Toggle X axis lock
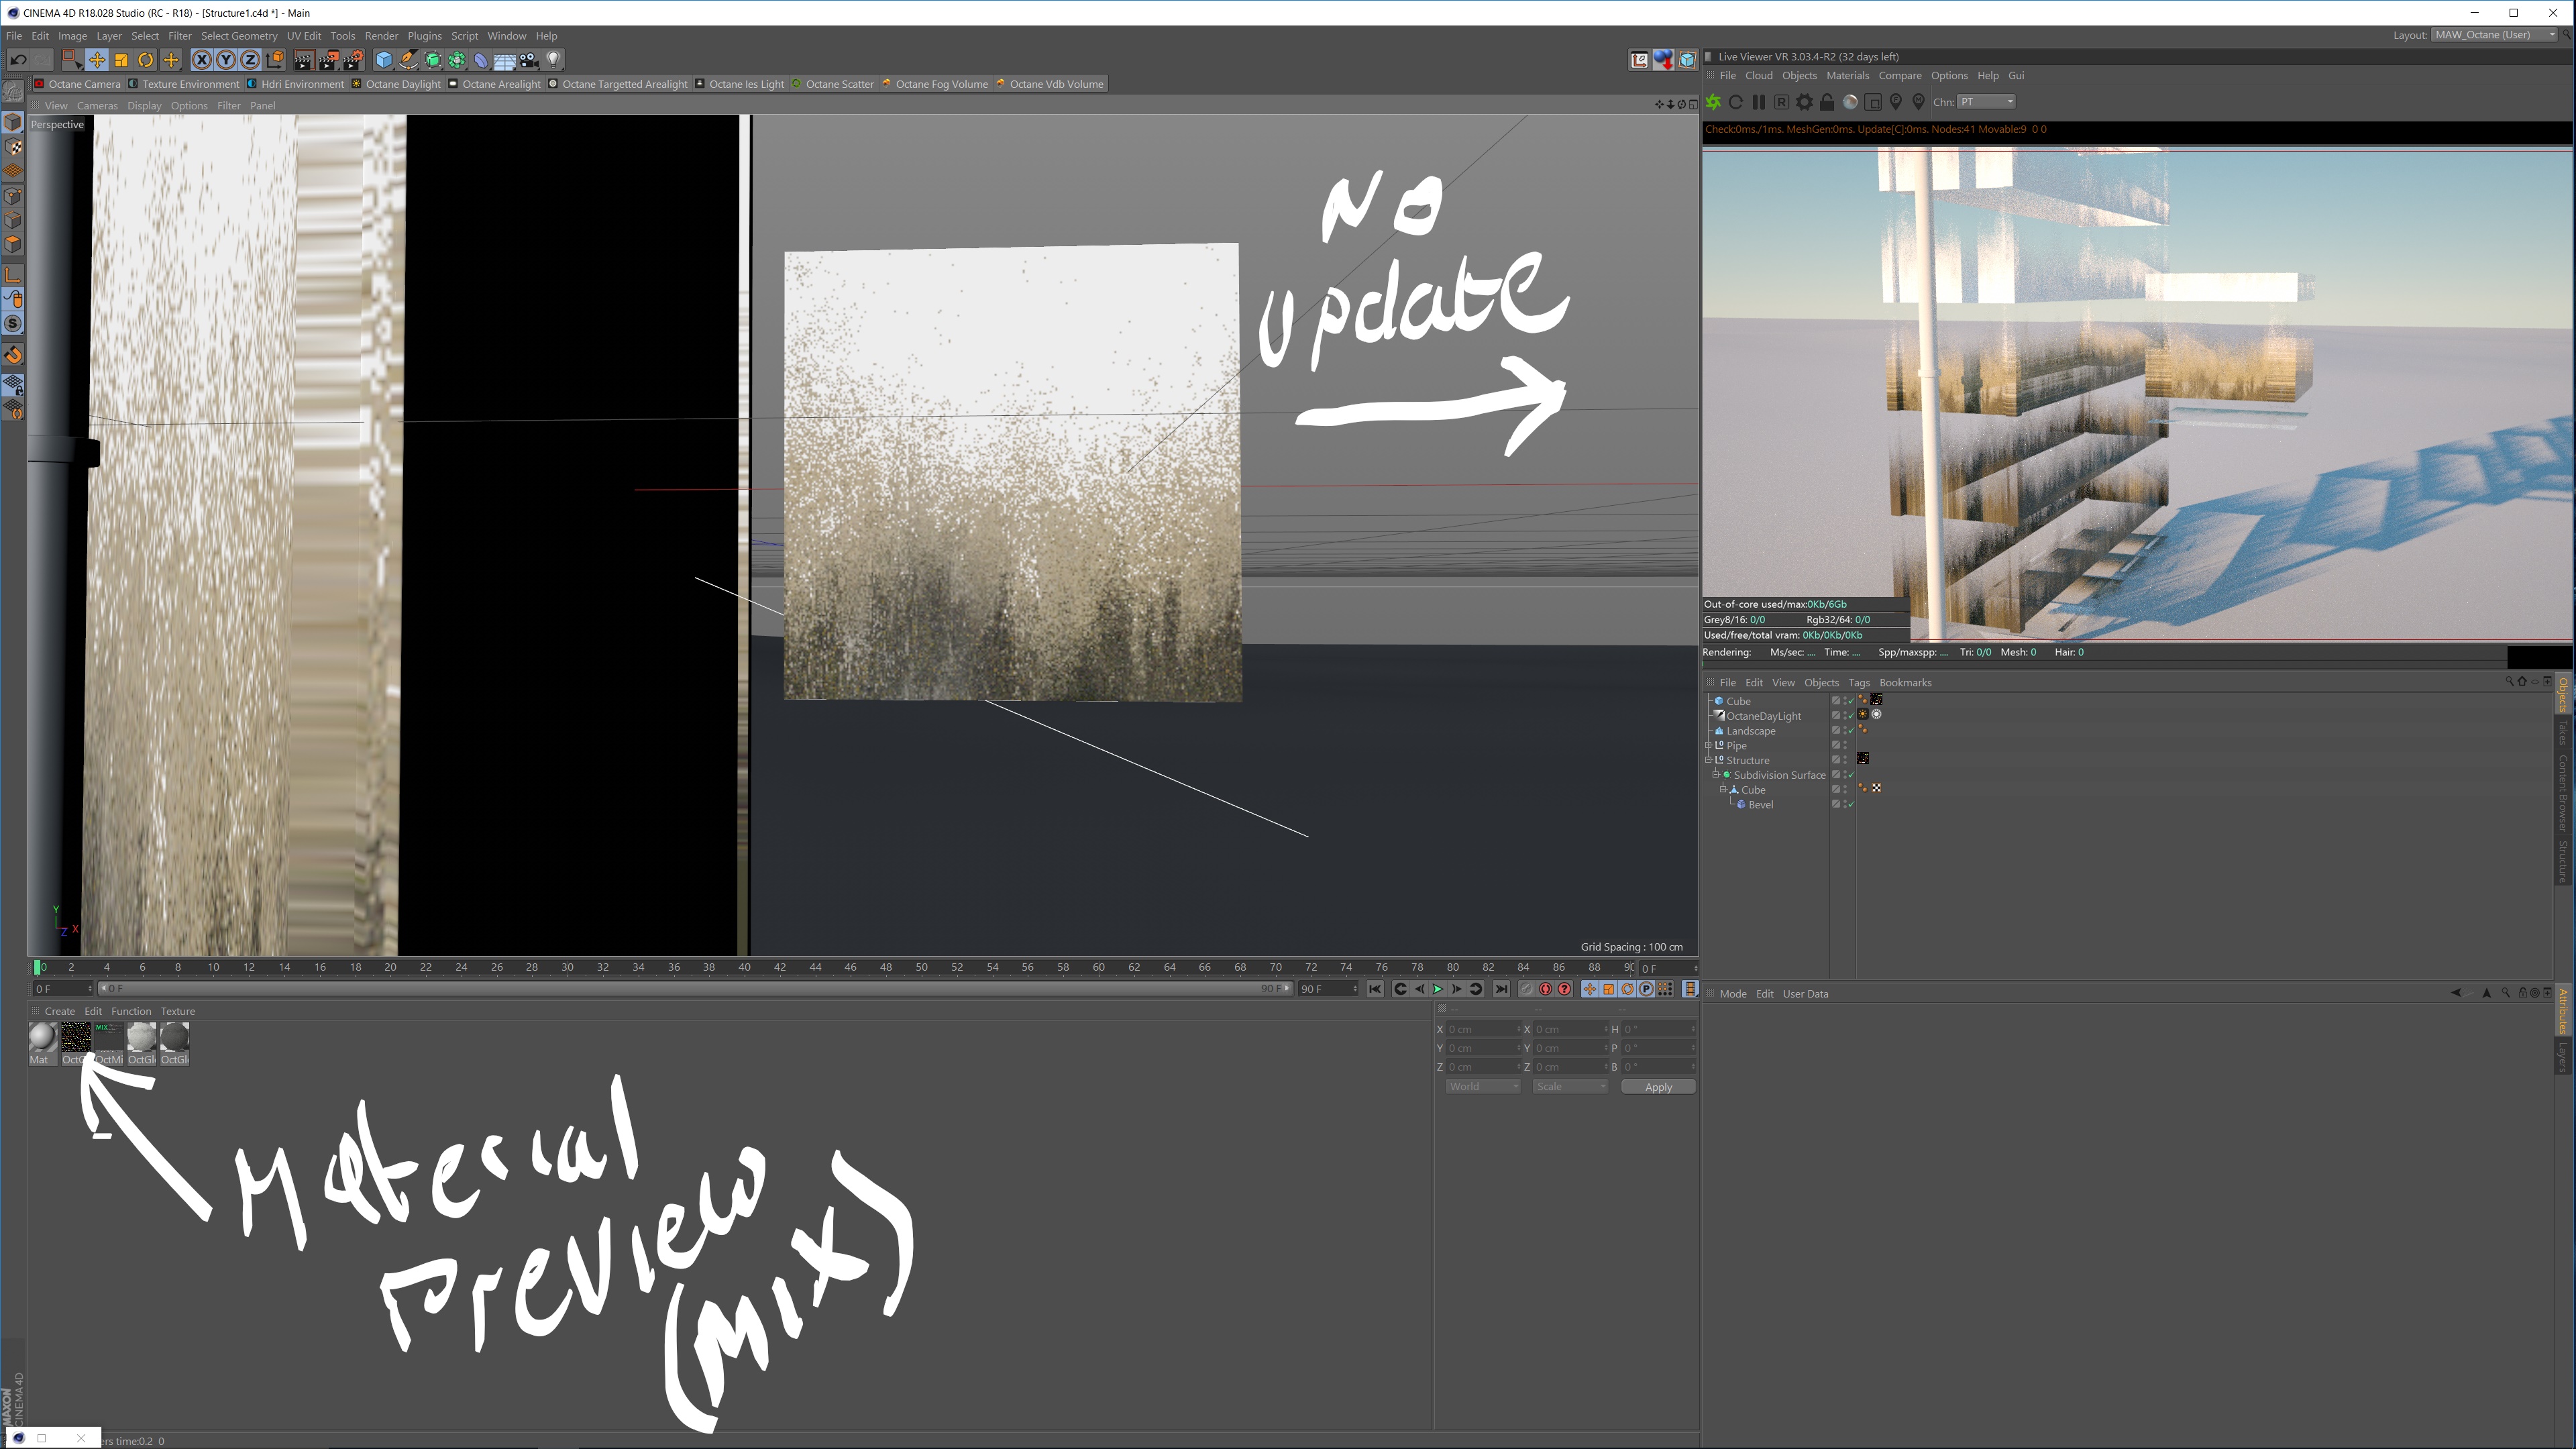Image resolution: width=2576 pixels, height=1449 pixels. point(201,60)
